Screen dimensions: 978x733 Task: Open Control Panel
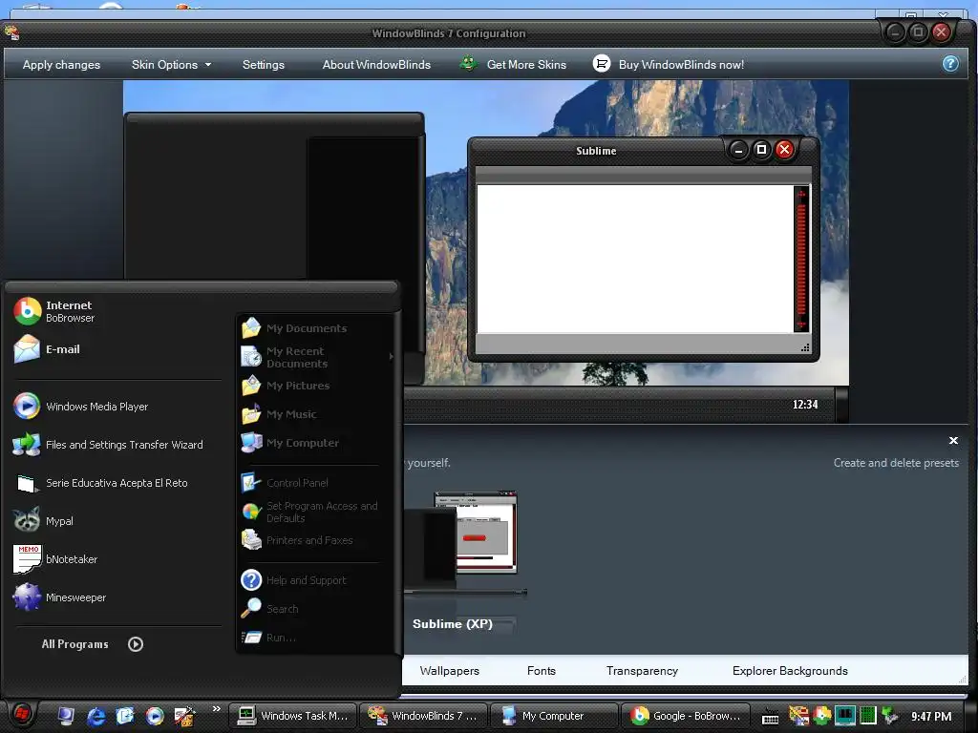[x=285, y=482]
